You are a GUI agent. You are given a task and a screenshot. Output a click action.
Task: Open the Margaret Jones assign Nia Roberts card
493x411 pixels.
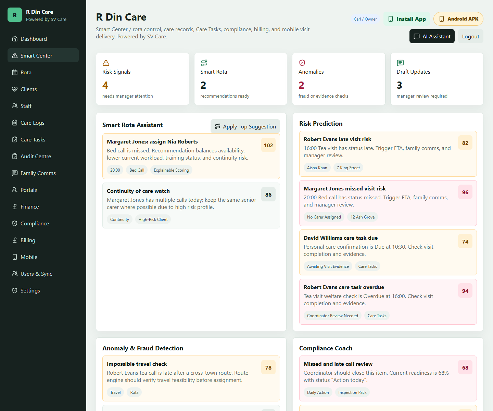(x=191, y=156)
